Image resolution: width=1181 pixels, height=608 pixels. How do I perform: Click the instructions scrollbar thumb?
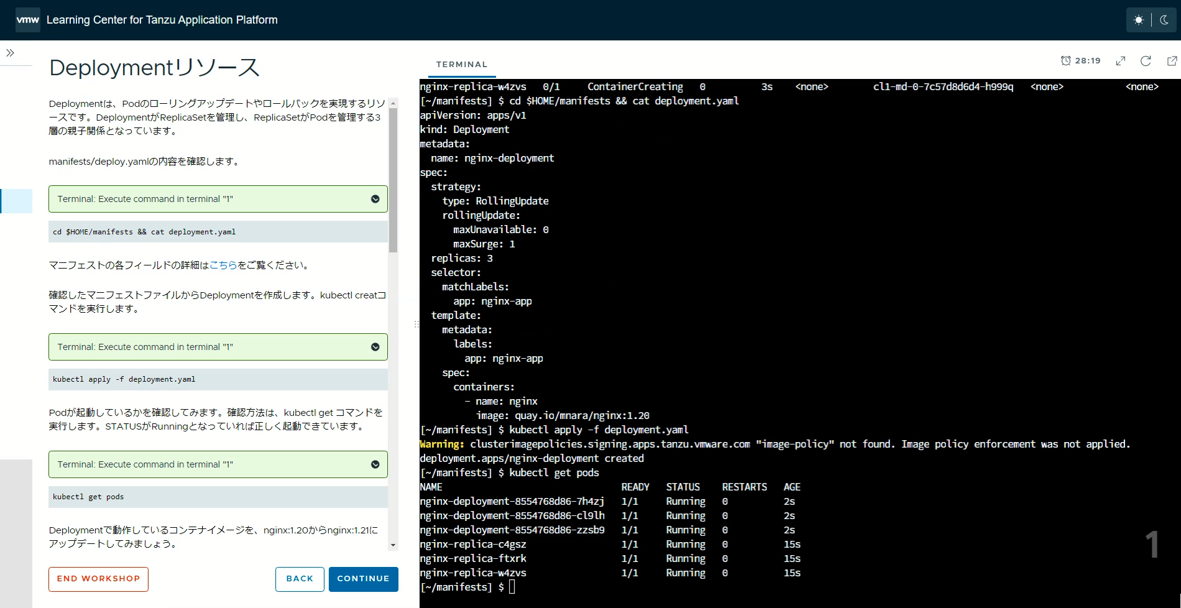coord(393,180)
